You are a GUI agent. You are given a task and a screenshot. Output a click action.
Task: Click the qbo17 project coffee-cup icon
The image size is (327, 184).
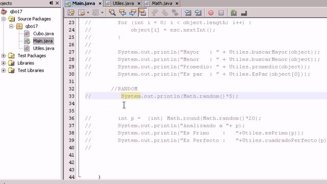click(4, 11)
